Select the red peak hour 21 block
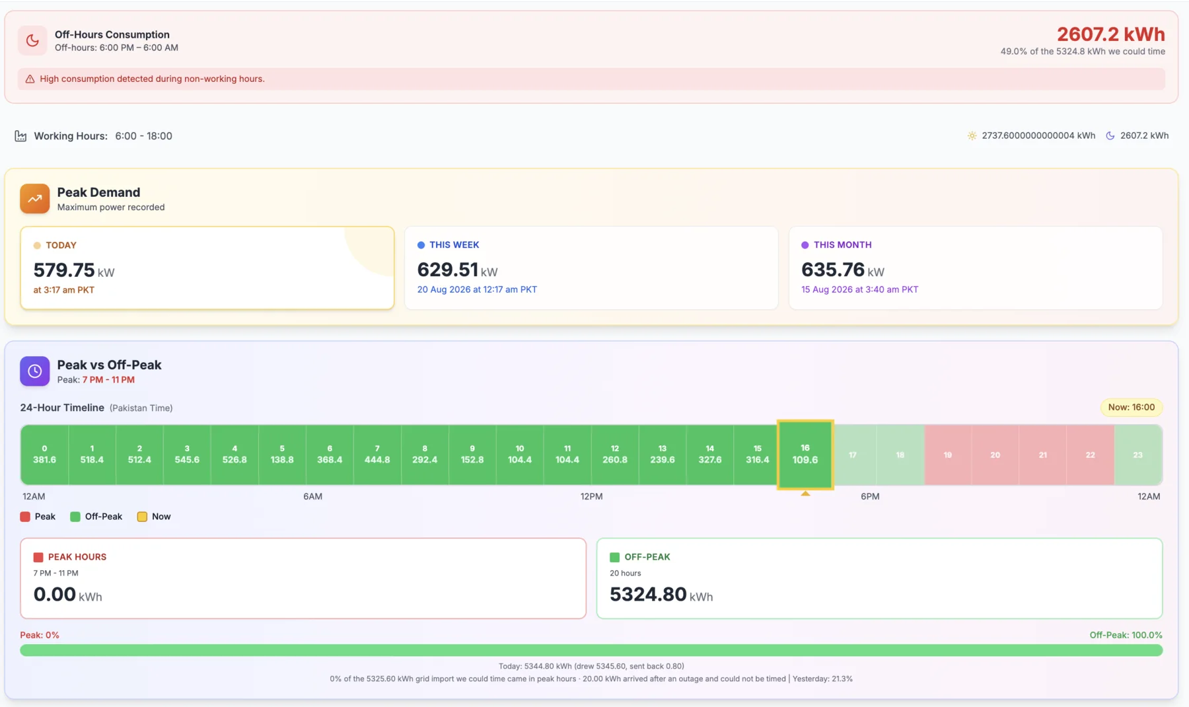This screenshot has width=1189, height=707. 1043,455
